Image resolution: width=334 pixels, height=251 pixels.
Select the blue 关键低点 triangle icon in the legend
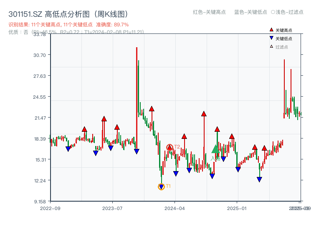271,37
